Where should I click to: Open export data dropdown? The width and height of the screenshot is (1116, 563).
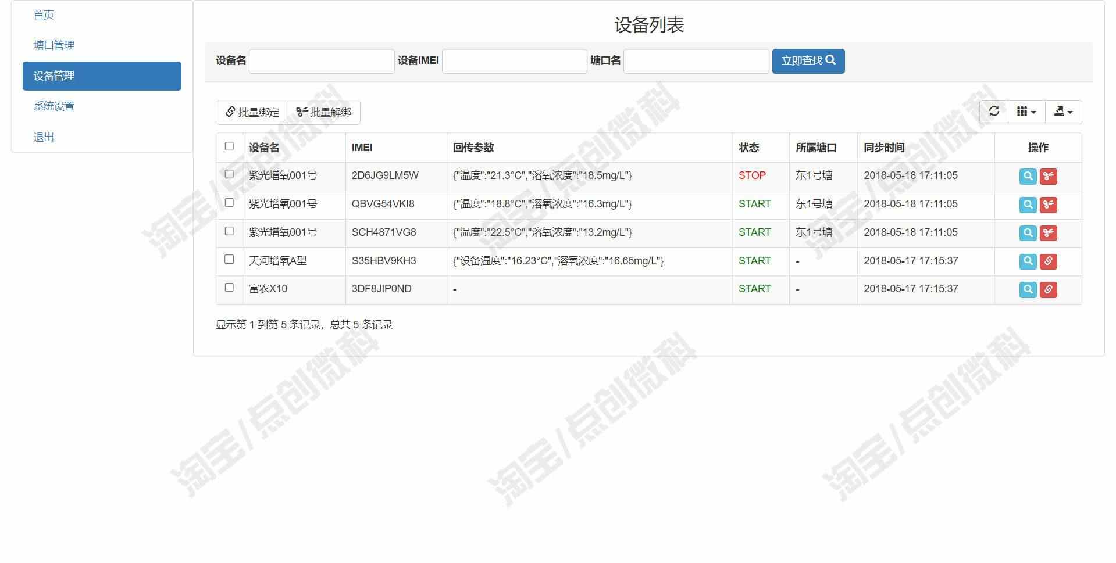click(1063, 112)
